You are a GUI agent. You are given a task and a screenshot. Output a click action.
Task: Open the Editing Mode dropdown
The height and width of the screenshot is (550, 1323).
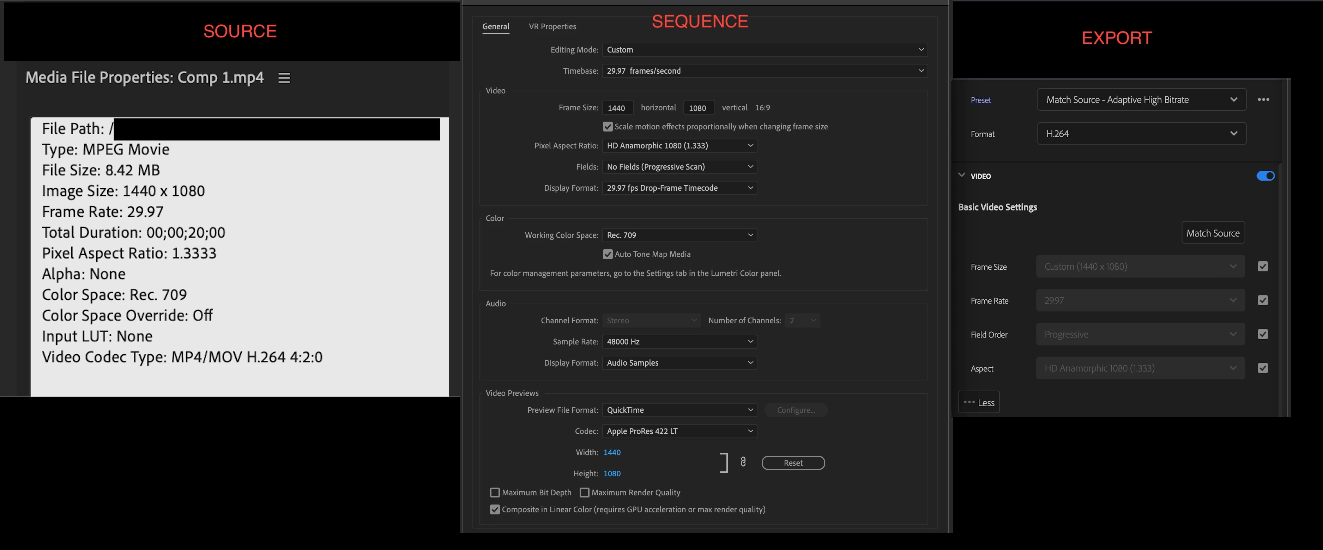pyautogui.click(x=764, y=50)
